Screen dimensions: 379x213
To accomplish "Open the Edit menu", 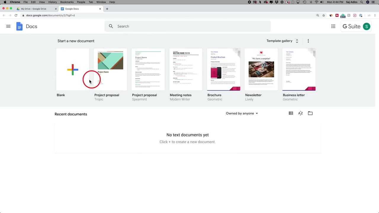I will [x=33, y=2].
